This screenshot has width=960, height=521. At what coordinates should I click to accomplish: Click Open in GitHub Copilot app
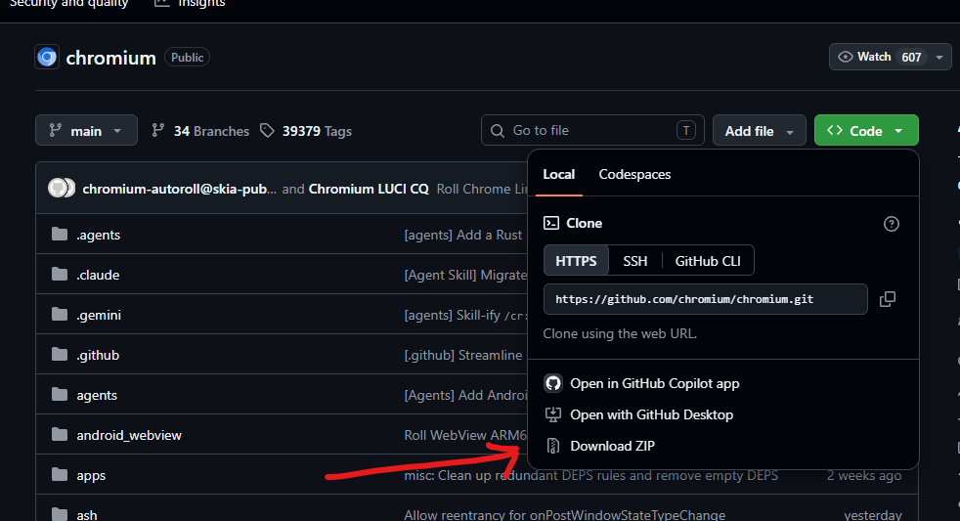click(x=654, y=383)
